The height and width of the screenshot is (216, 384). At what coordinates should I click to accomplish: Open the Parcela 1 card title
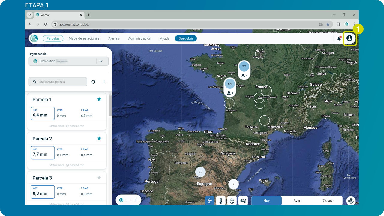click(42, 100)
